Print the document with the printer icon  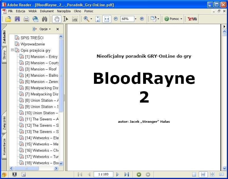click(26, 19)
